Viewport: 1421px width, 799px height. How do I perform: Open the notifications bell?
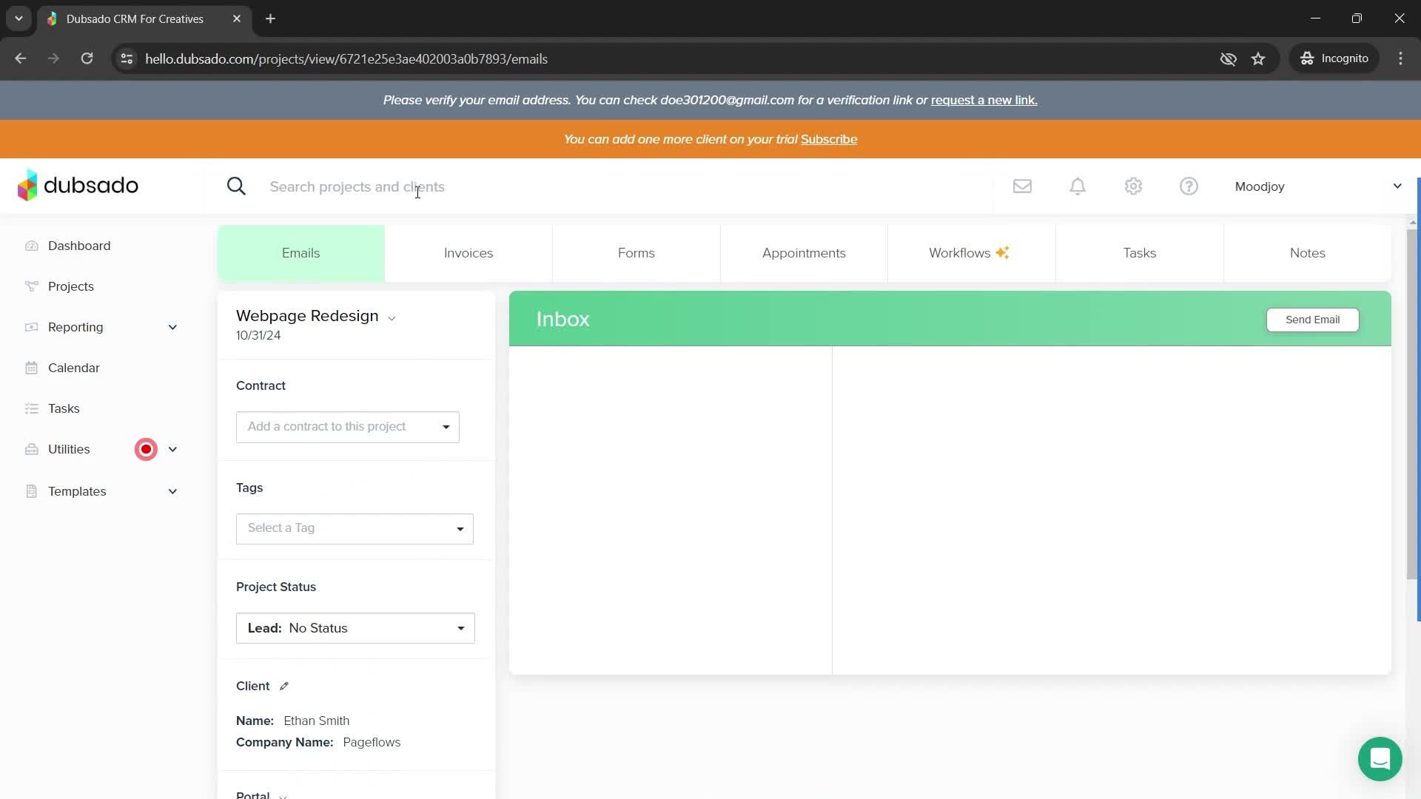point(1078,186)
